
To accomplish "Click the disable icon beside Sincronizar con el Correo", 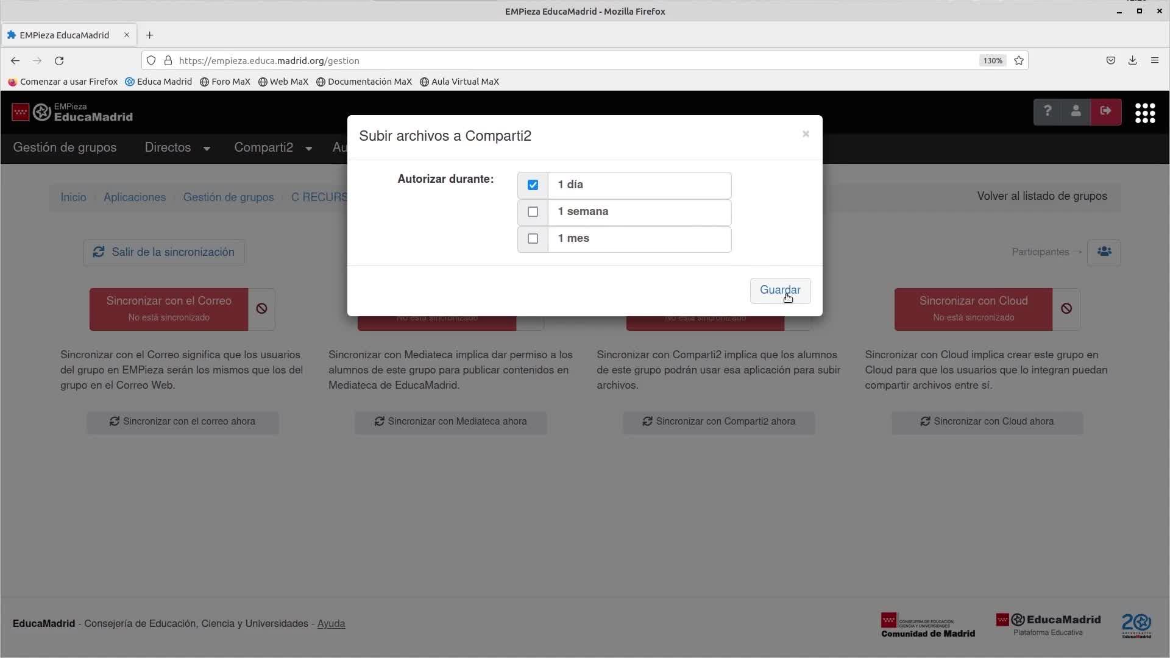I will 261,309.
